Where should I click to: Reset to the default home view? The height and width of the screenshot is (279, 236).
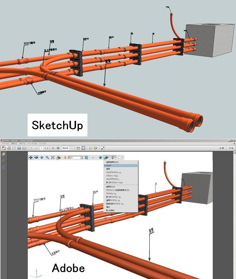[65, 157]
